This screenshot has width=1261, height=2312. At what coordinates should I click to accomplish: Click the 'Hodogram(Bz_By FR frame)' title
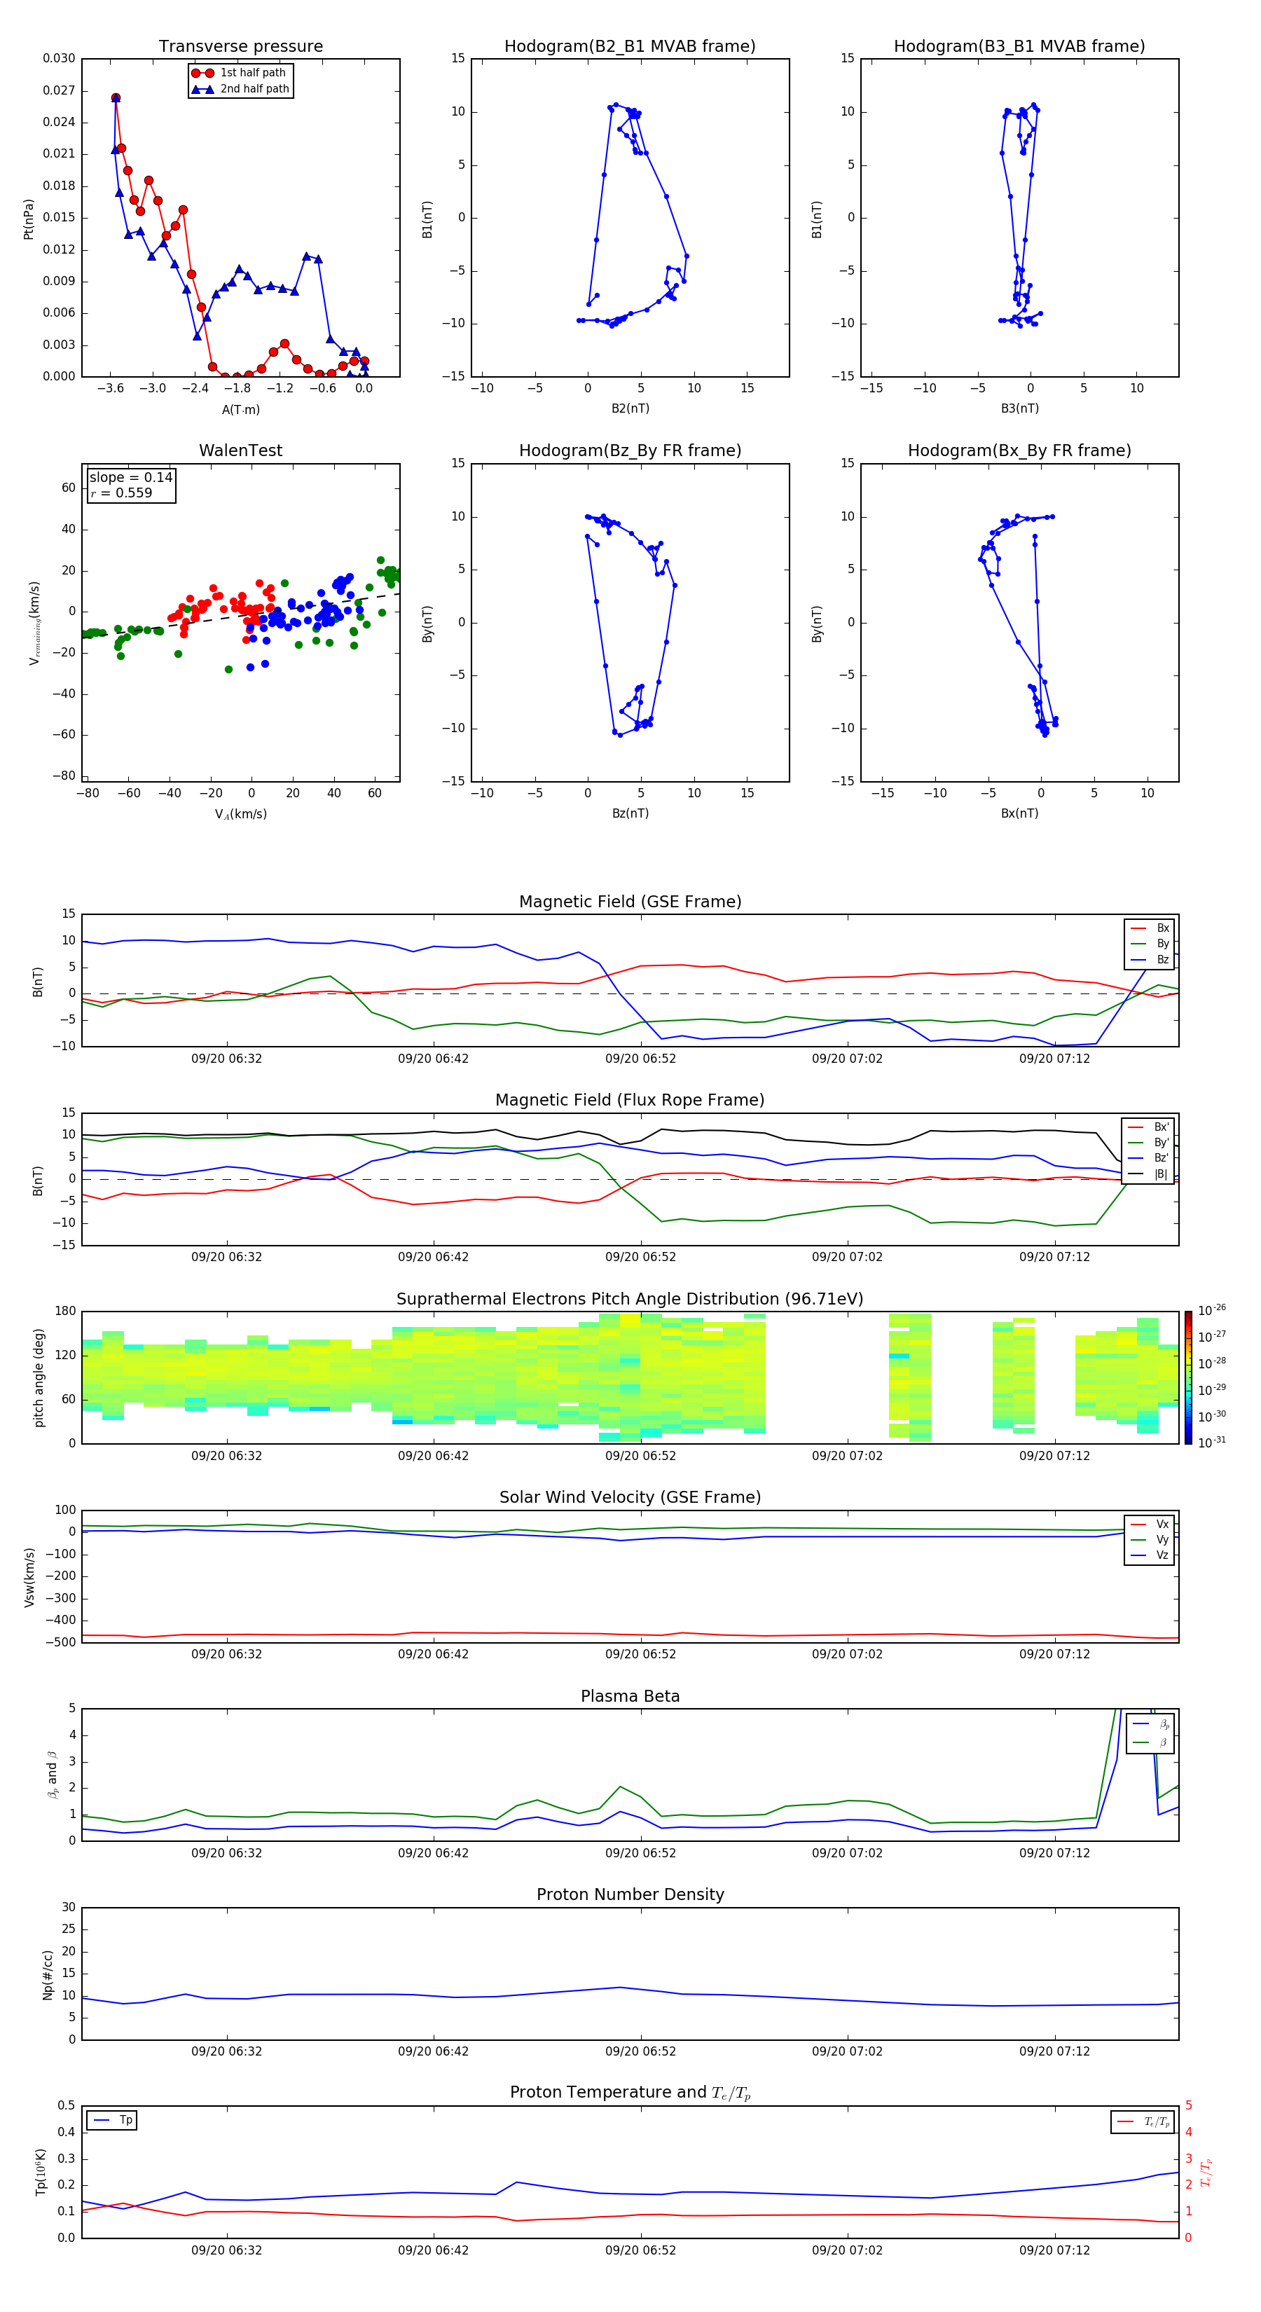[x=630, y=450]
